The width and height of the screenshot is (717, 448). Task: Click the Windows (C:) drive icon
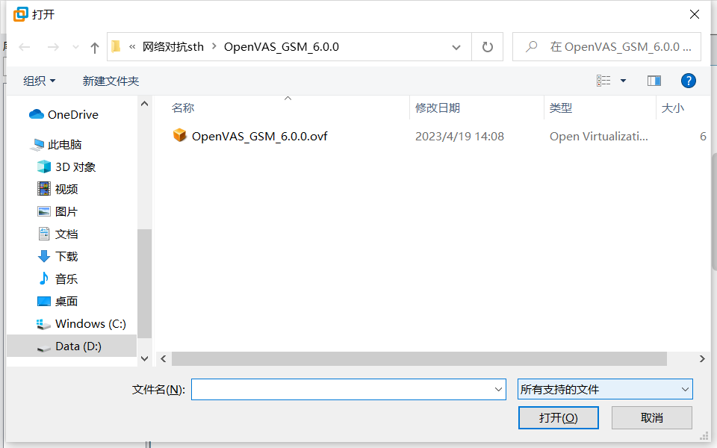point(43,324)
